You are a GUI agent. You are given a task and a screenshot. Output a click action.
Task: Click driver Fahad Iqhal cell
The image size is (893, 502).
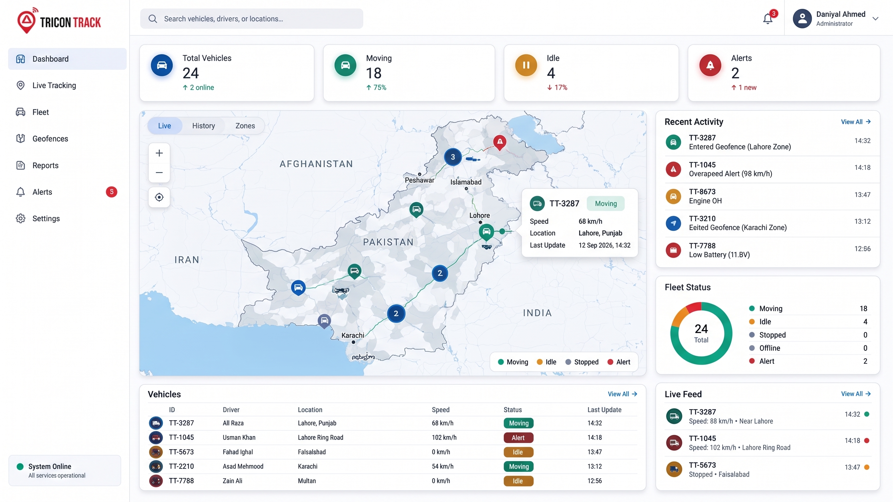coord(238,452)
